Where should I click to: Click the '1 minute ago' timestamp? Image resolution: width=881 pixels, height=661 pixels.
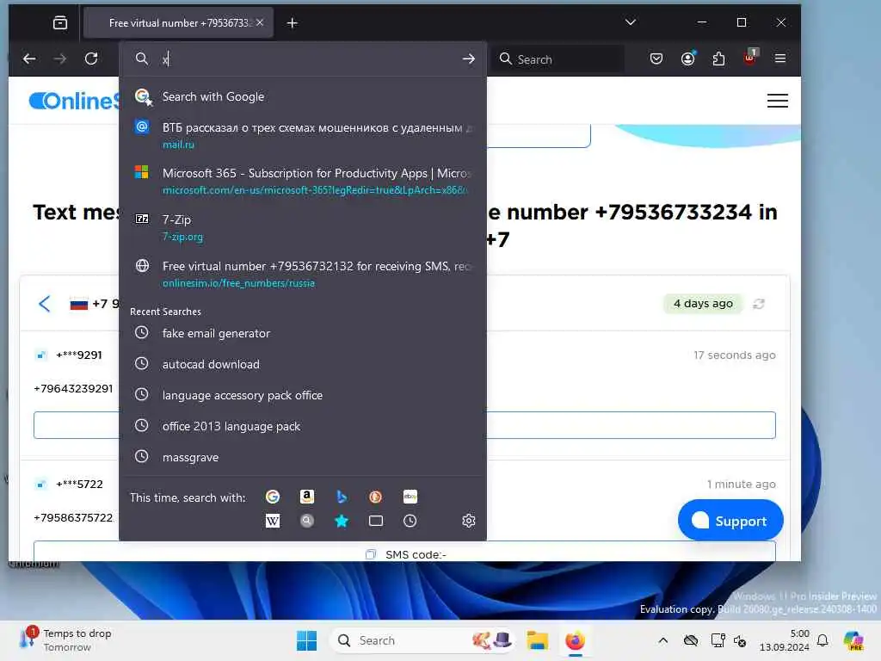click(741, 484)
